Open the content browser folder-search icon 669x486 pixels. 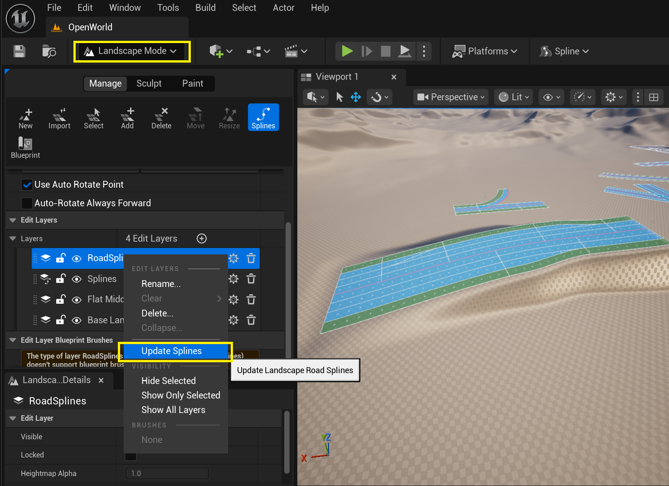pos(48,51)
